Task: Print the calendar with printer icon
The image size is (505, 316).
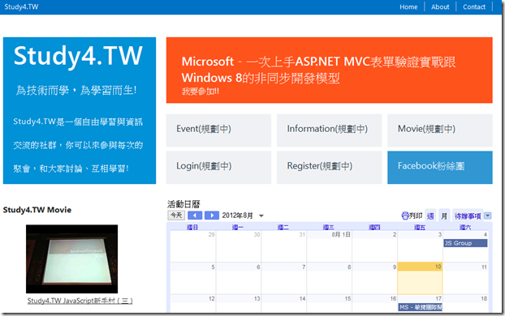Action: (405, 216)
